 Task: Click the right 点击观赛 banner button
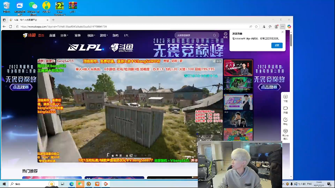click(269, 87)
